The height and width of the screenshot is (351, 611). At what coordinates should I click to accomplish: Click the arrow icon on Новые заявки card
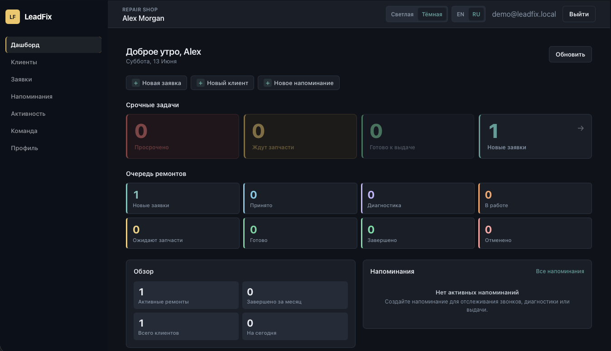(581, 128)
